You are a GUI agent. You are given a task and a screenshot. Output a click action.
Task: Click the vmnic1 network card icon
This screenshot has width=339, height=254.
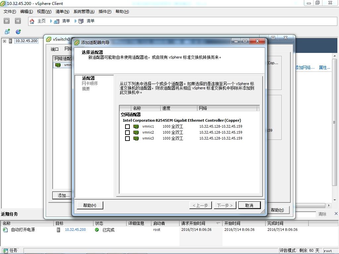pyautogui.click(x=136, y=127)
